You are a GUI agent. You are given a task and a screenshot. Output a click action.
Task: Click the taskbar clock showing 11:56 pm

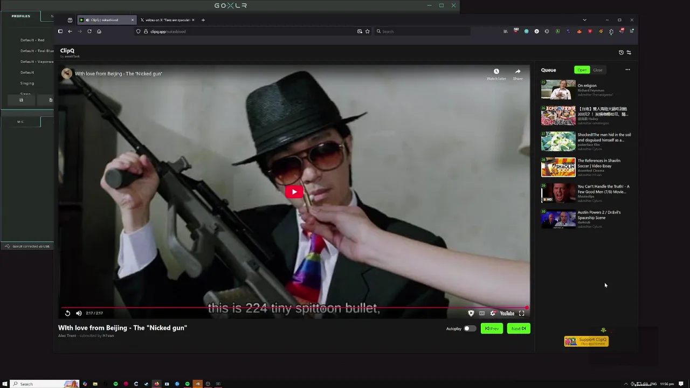pos(667,384)
